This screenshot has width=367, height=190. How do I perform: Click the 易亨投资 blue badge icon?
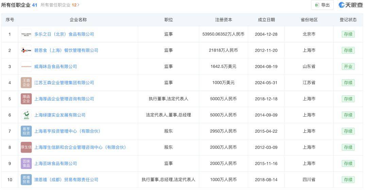point(26,131)
